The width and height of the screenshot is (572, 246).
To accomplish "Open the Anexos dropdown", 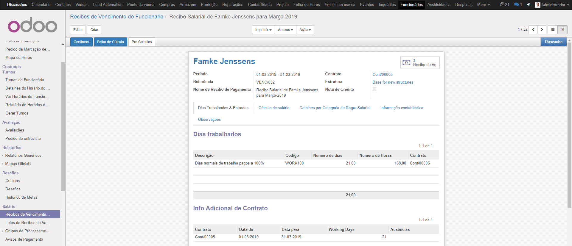I will (x=285, y=30).
